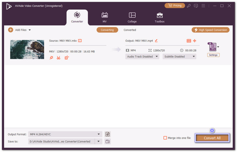237x152 pixels.
Task: Edit media metadata ID icon
Action: 189,41
